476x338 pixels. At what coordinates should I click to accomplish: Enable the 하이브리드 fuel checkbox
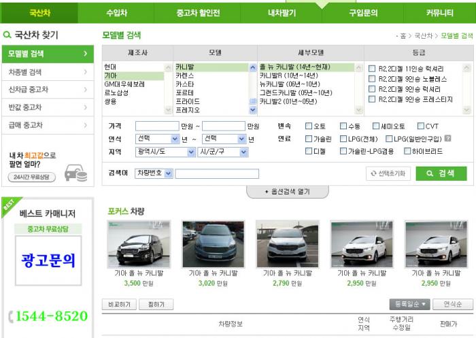405,151
